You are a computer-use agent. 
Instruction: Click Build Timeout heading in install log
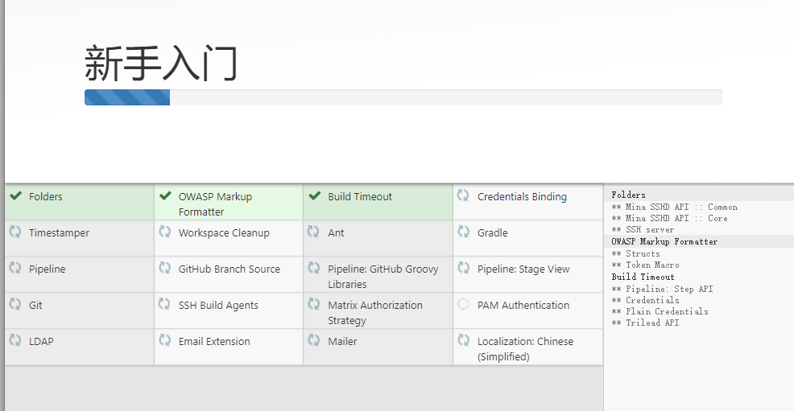(x=643, y=277)
